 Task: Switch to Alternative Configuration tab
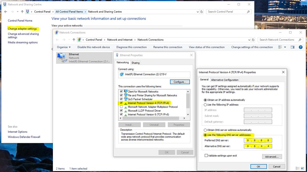point(225,80)
